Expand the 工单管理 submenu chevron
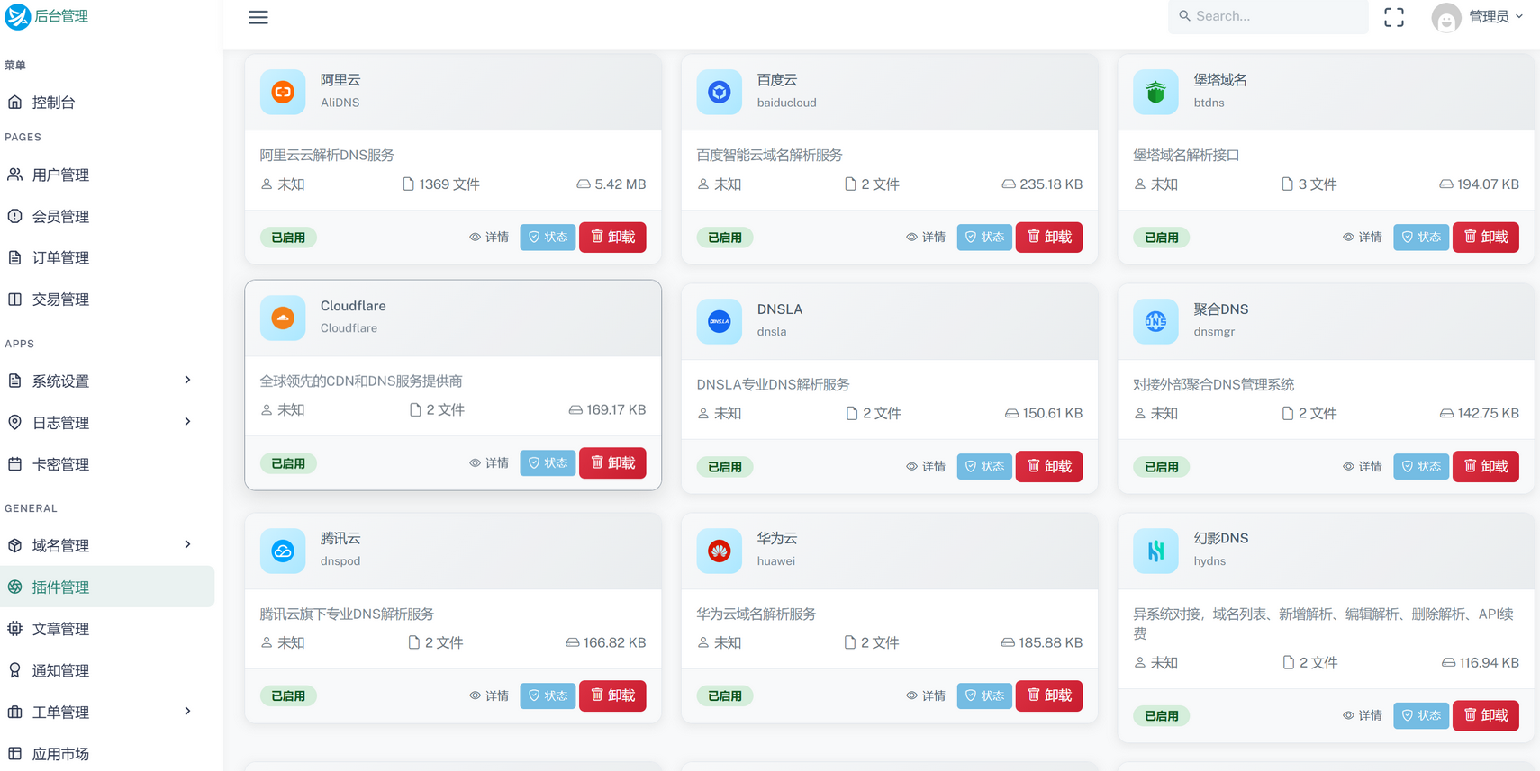The height and width of the screenshot is (771, 1540). (187, 711)
